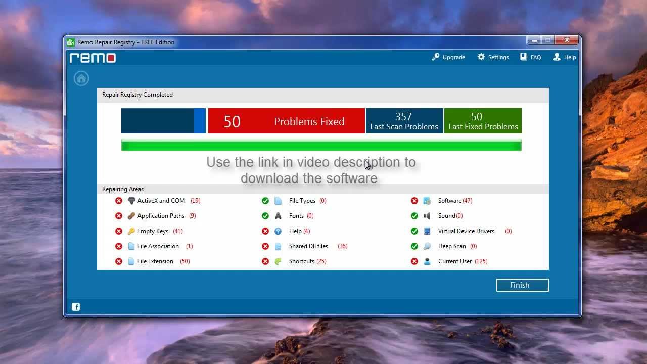Click the File Association document icon
The width and height of the screenshot is (647, 364).
point(131,246)
